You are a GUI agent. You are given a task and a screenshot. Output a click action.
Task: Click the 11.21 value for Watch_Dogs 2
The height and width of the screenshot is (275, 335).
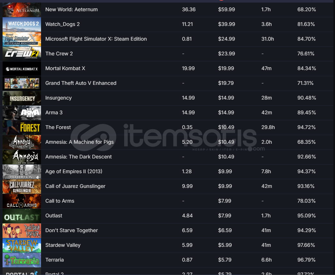[x=187, y=24]
